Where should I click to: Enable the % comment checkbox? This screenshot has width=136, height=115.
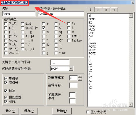(x=43, y=32)
